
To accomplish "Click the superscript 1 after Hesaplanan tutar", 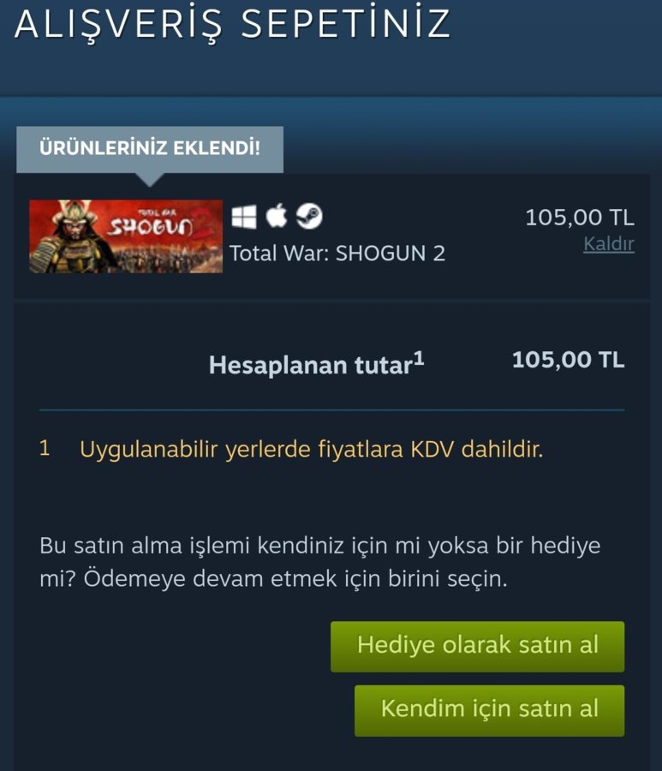I will coord(418,357).
